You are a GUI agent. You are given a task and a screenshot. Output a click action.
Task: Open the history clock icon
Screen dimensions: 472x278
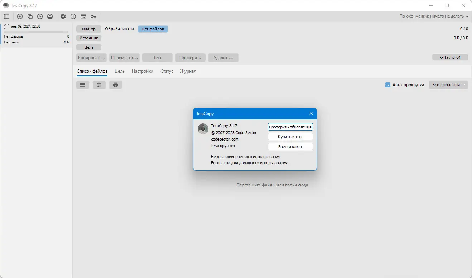[x=40, y=16]
